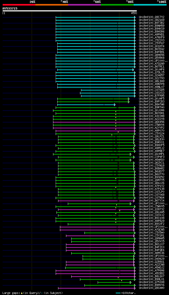The image size is (169, 295).
Task: Click the AV533715 query name label
Action: point(10,8)
